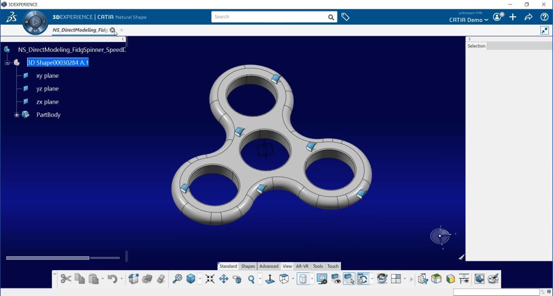
Task: Click in the Search input field
Action: [269, 17]
